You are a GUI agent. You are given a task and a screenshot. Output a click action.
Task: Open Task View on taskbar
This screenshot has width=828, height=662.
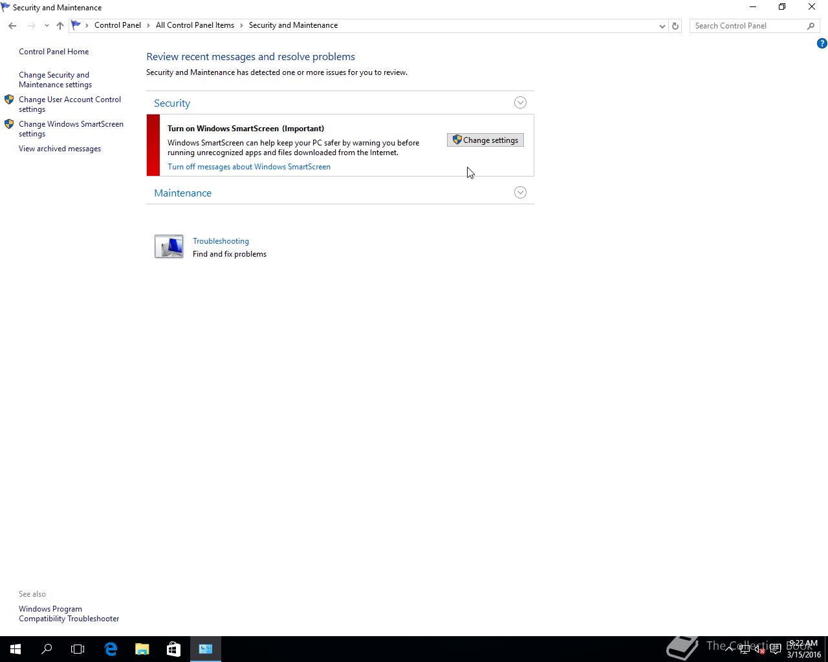[x=78, y=649]
